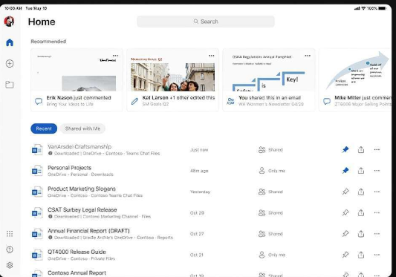Click the Help question mark icon

tap(10, 250)
